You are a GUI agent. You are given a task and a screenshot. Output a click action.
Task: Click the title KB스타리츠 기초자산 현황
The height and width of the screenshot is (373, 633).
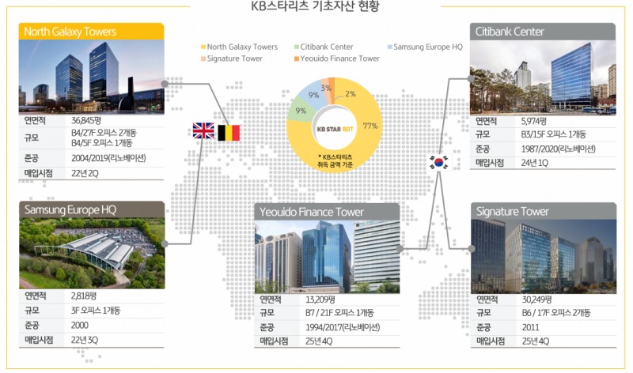(x=315, y=6)
